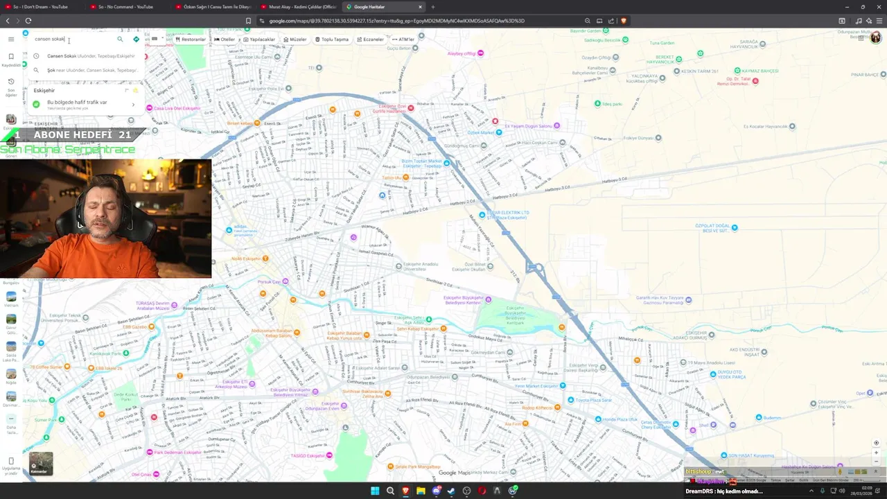Viewport: 887px width, 499px height.
Task: Expand the light traffic info chevron
Action: [x=133, y=105]
